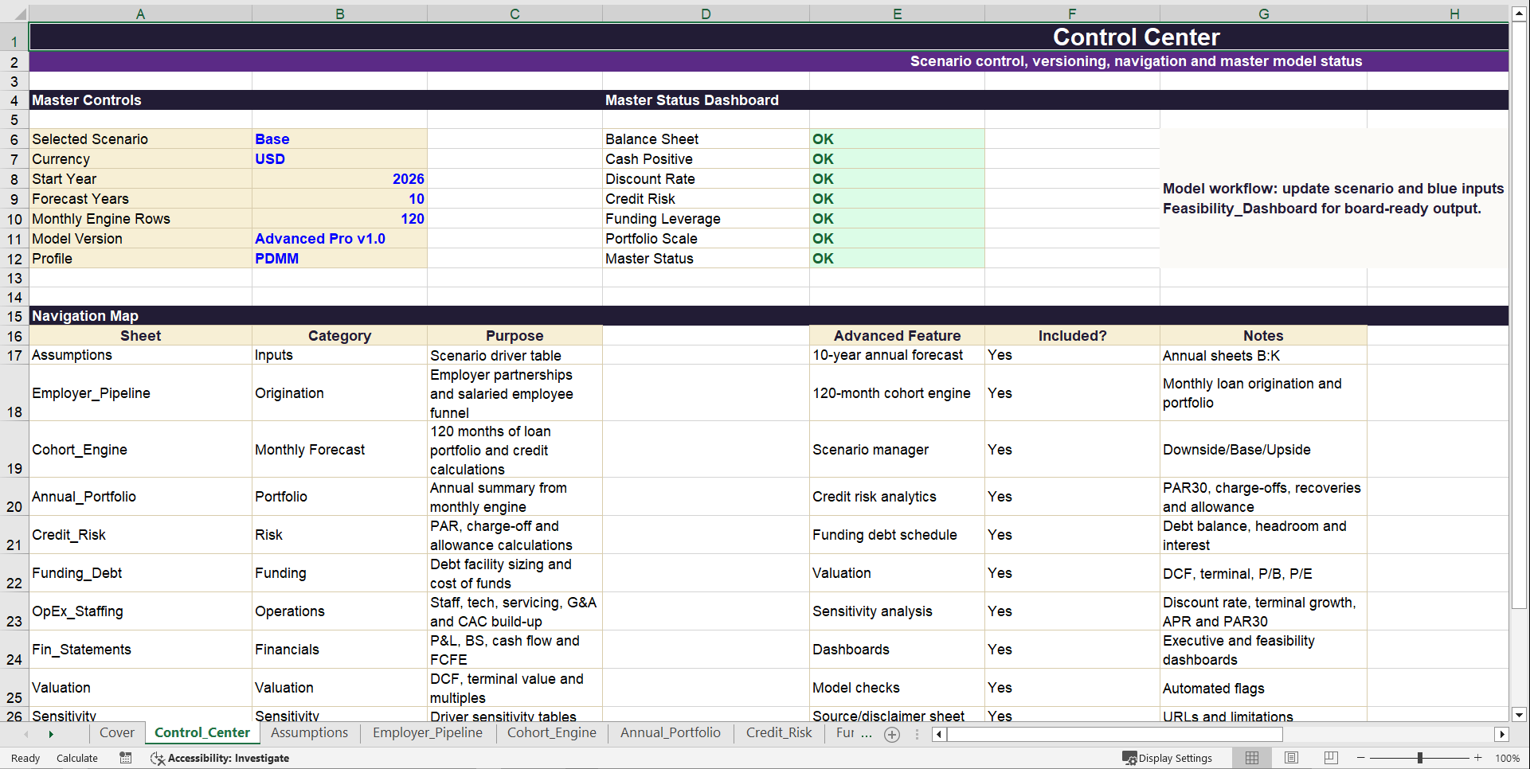Select the Automated flags notes cell

pos(1264,688)
